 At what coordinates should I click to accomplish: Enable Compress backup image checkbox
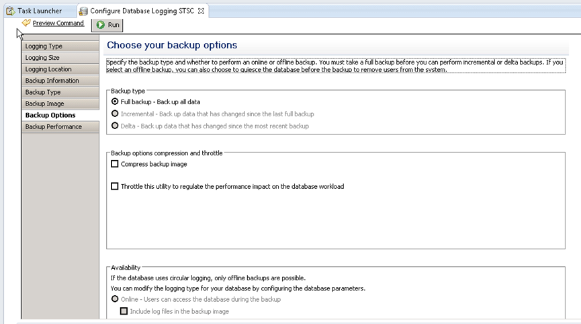pos(115,164)
